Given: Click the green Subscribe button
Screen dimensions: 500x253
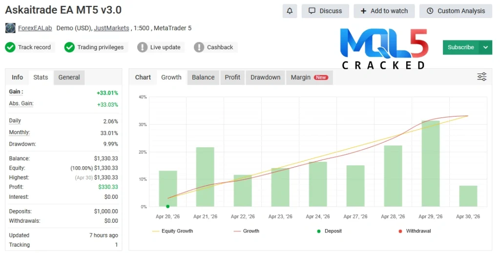Looking at the screenshot, I should coord(461,47).
